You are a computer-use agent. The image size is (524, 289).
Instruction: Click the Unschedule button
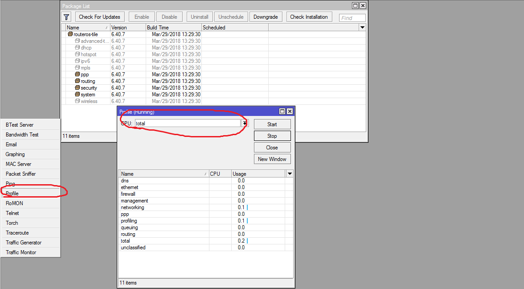click(231, 17)
